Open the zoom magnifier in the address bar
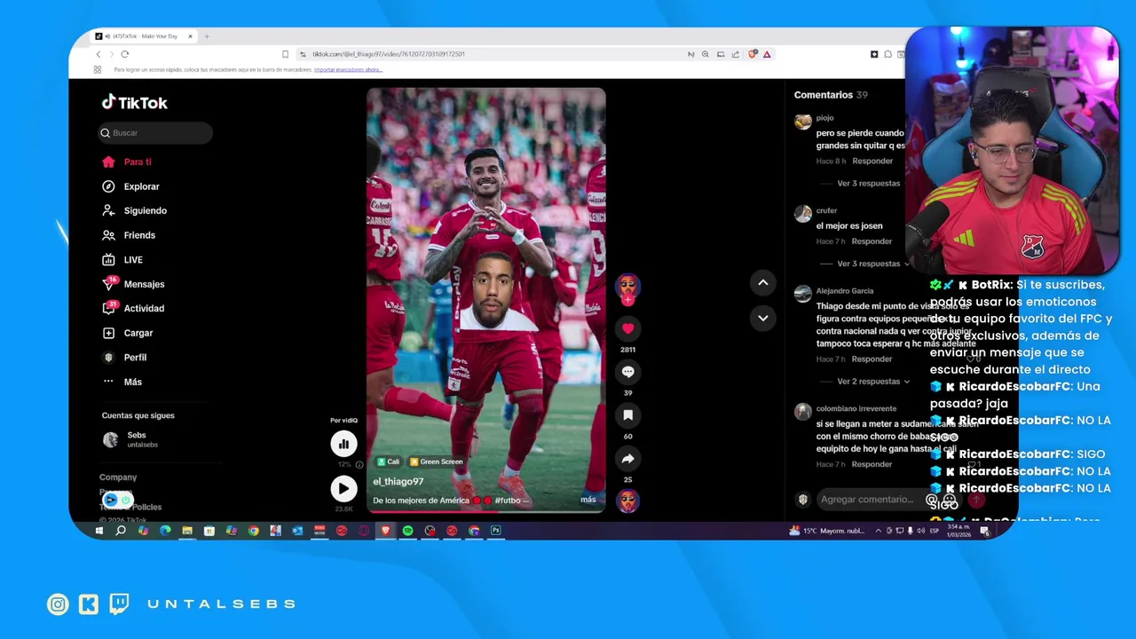 click(x=706, y=54)
